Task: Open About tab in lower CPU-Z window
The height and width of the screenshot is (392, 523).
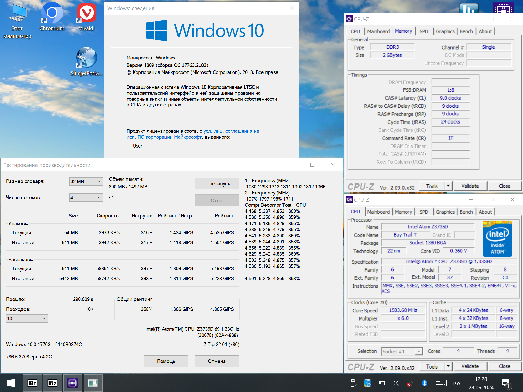Action: [x=485, y=212]
